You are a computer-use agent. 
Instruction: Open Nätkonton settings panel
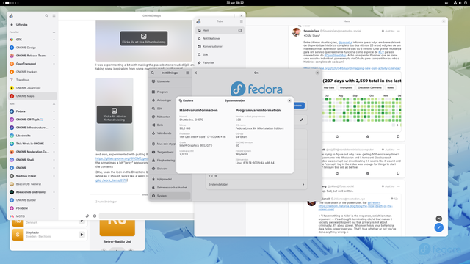click(170, 117)
